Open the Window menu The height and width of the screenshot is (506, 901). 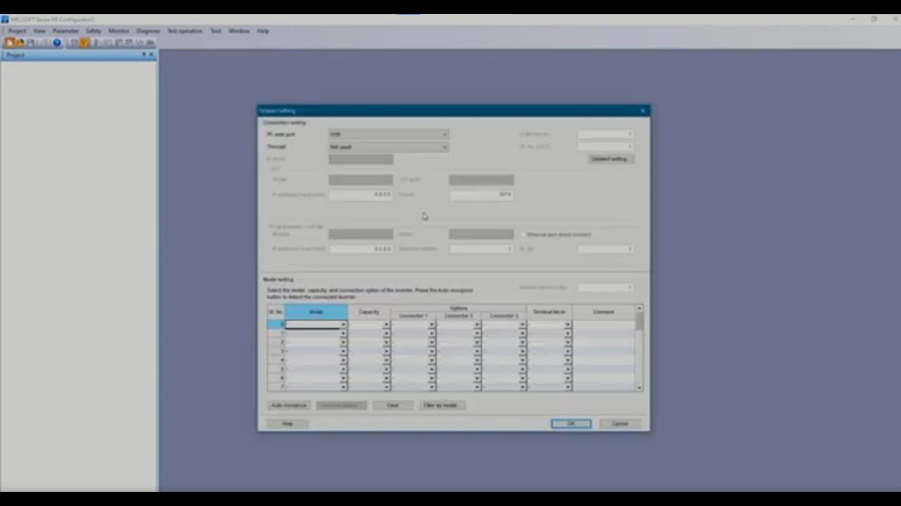239,31
